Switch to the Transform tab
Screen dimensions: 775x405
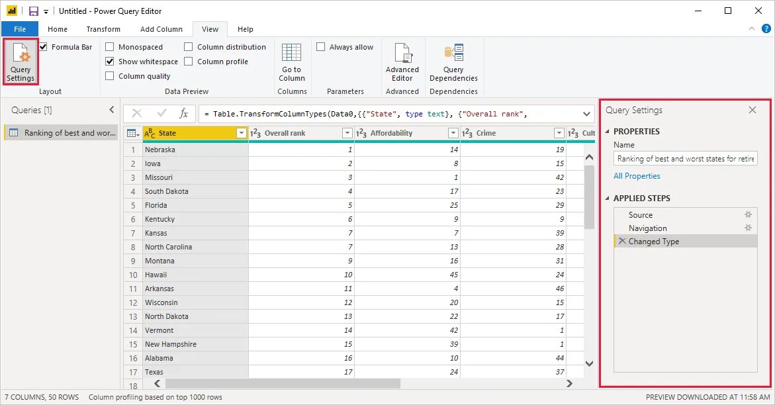[103, 29]
